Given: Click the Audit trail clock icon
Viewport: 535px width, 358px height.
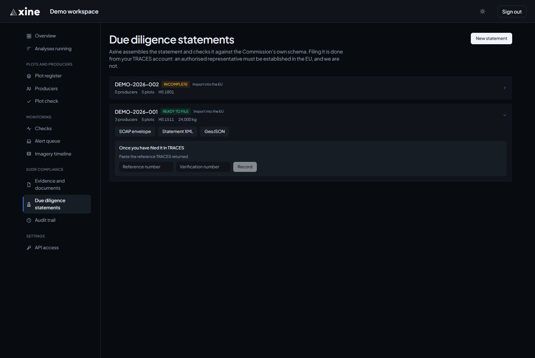Looking at the screenshot, I should coord(29,220).
